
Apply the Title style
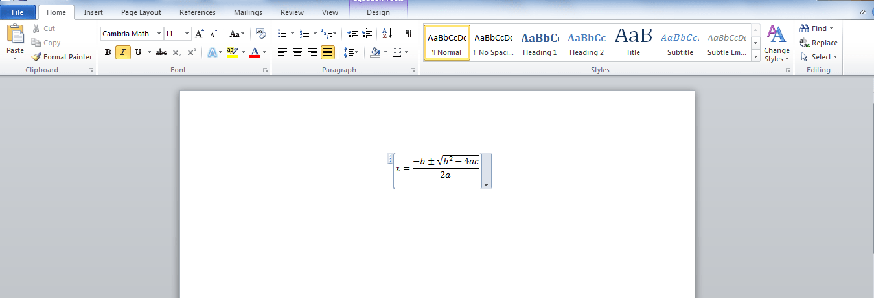tap(634, 43)
